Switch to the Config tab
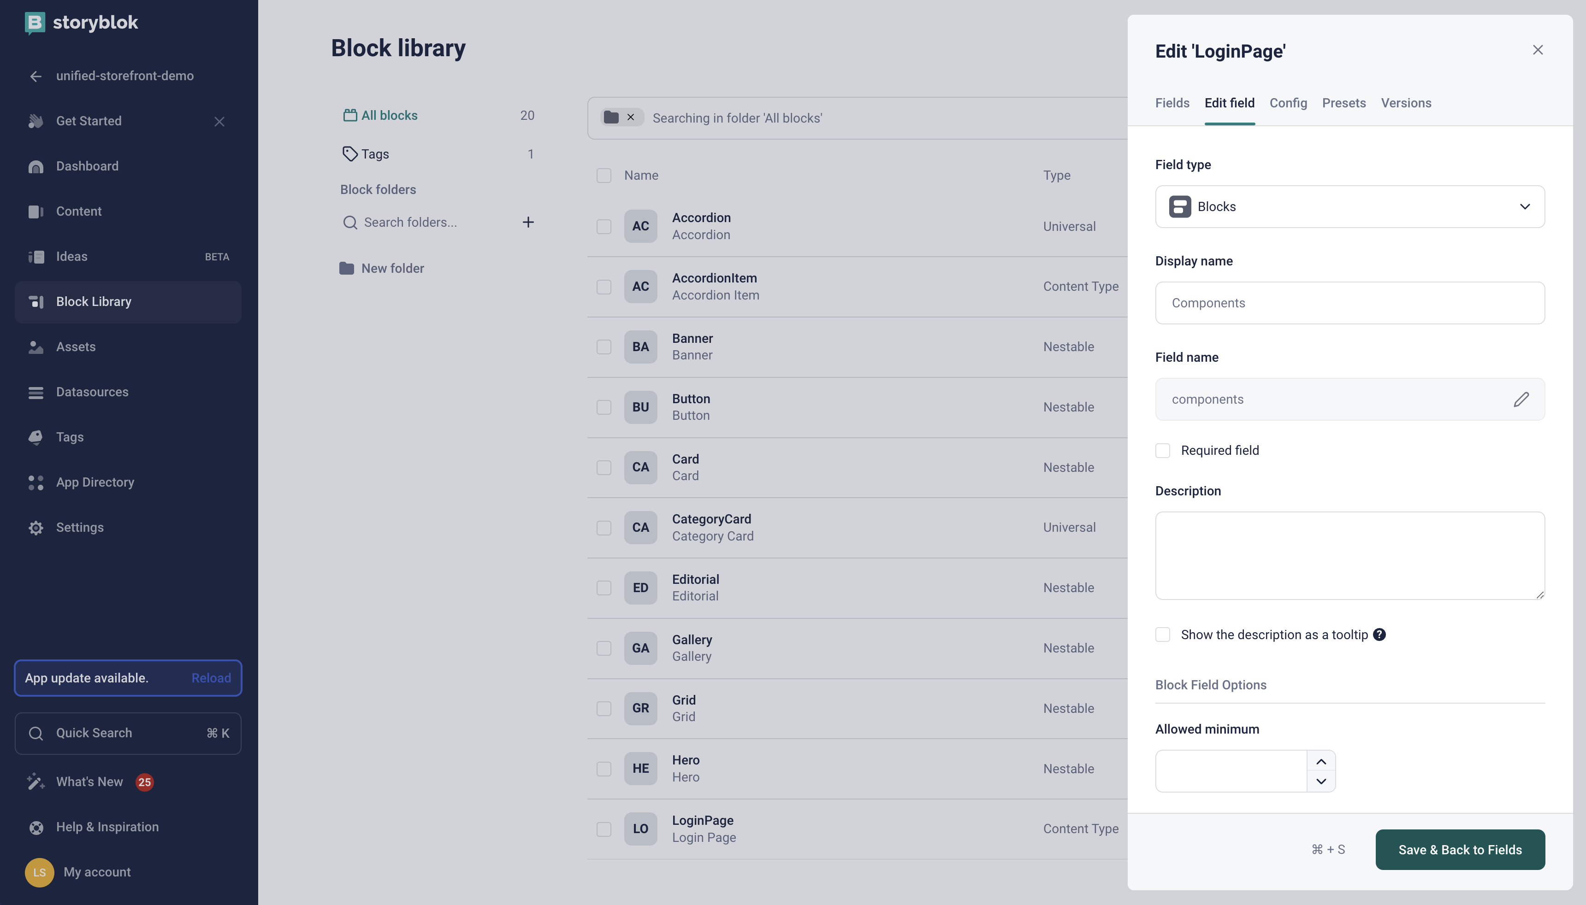The height and width of the screenshot is (905, 1586). point(1288,103)
